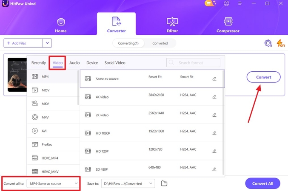Open the Convert all to dropdown
The image size is (288, 191).
[x=53, y=183]
